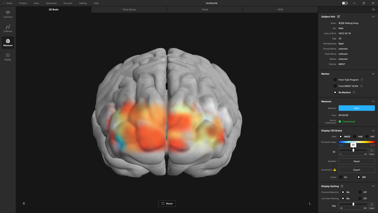Click the Screenshot warning triangle icon
Image resolution: width=378 pixels, height=213 pixels.
(335, 170)
